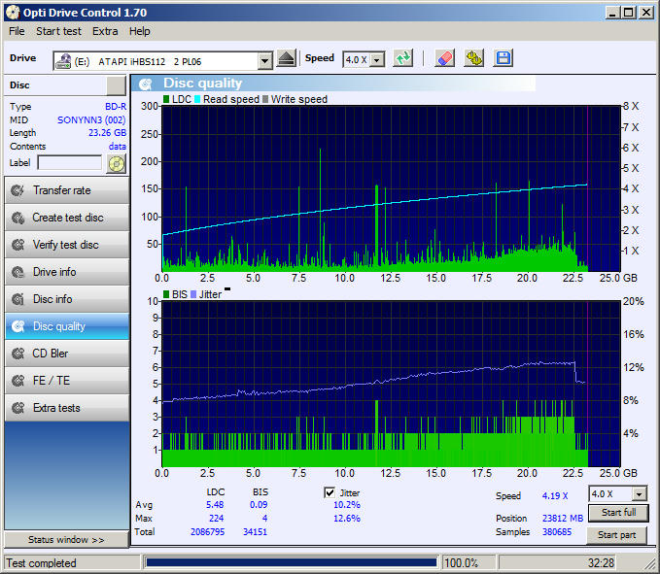Open the Transfer rate panel
The height and width of the screenshot is (574, 660).
67,190
